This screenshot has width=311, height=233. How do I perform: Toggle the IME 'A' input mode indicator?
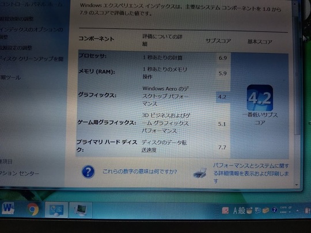pyautogui.click(x=235, y=211)
